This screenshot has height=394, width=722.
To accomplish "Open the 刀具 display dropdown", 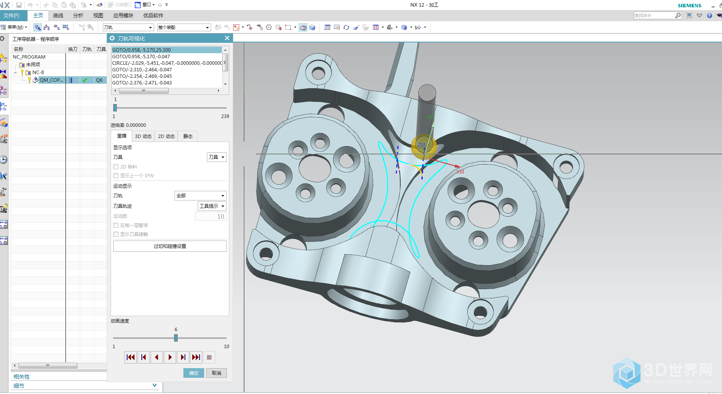I will [x=217, y=157].
